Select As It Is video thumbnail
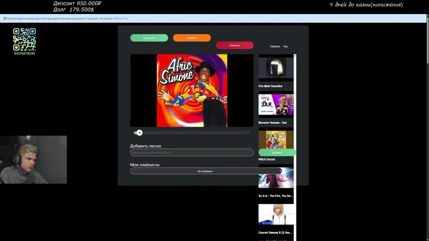This screenshot has width=429, height=241. coord(276,178)
